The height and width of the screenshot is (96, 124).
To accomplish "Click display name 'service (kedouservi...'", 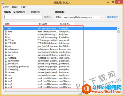I will click(x=48, y=72).
